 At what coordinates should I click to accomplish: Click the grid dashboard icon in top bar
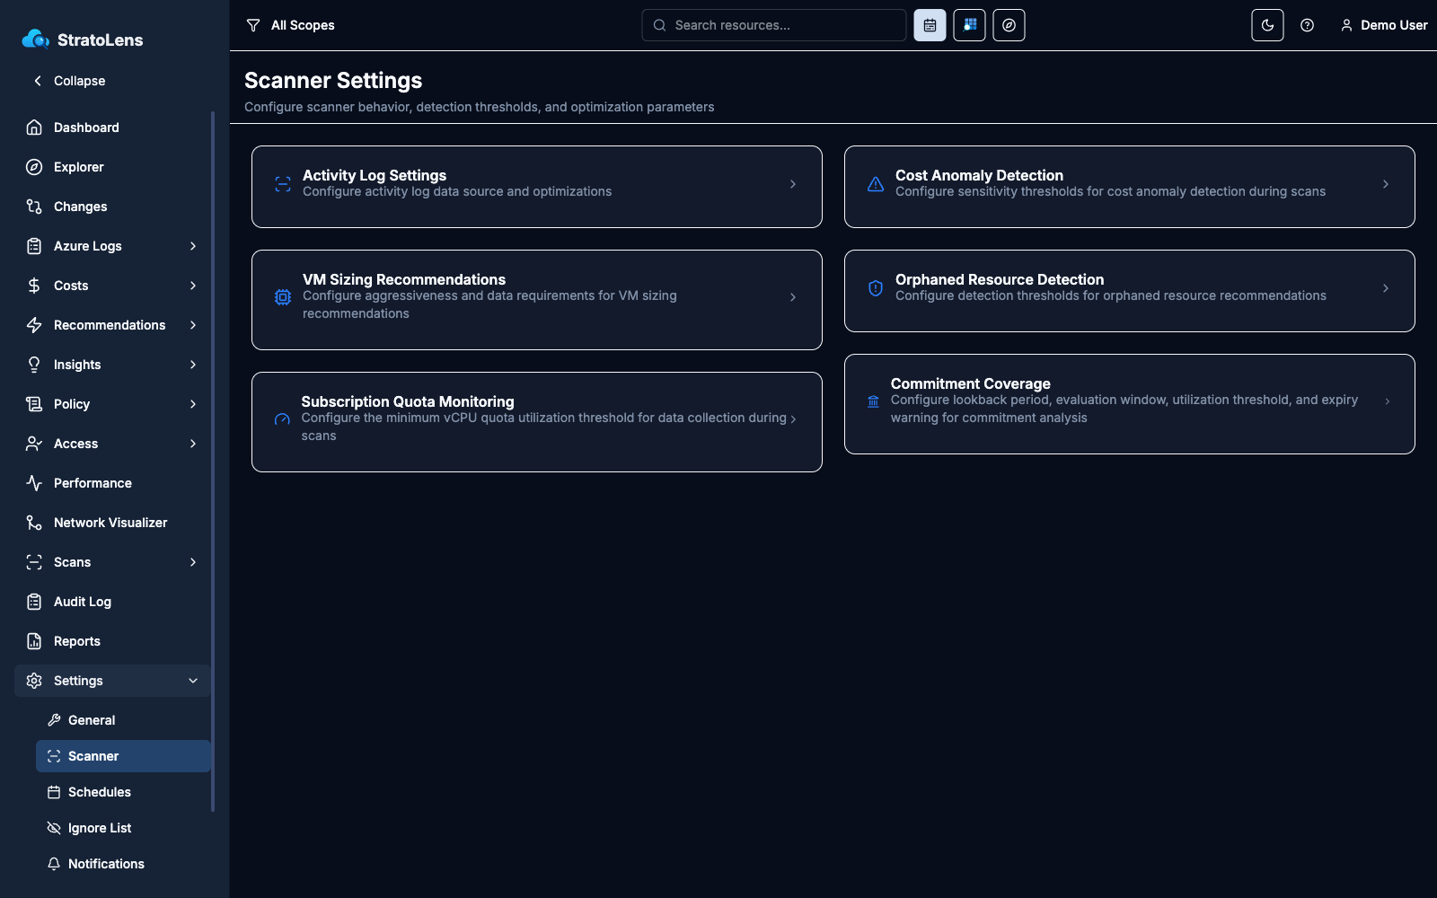pyautogui.click(x=969, y=25)
